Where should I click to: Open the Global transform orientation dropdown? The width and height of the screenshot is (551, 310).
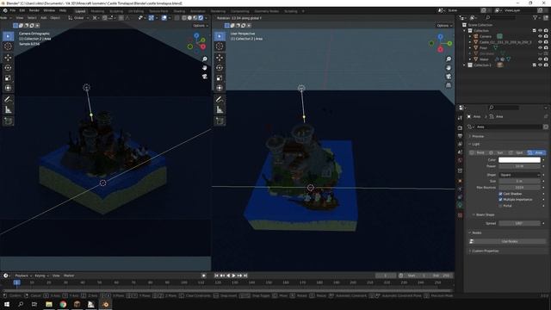click(78, 17)
